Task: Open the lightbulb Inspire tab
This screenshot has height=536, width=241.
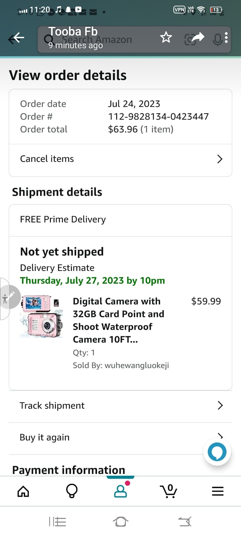Action: tap(72, 491)
